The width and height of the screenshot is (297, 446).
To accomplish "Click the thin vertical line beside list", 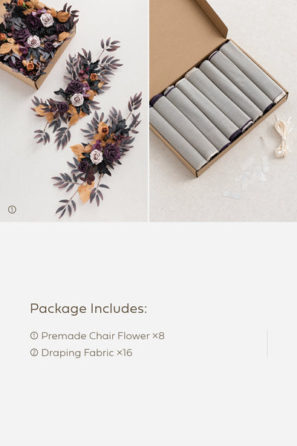I will (x=267, y=343).
